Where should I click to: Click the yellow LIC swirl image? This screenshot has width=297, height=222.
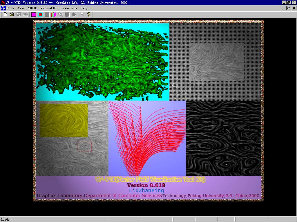point(64,121)
